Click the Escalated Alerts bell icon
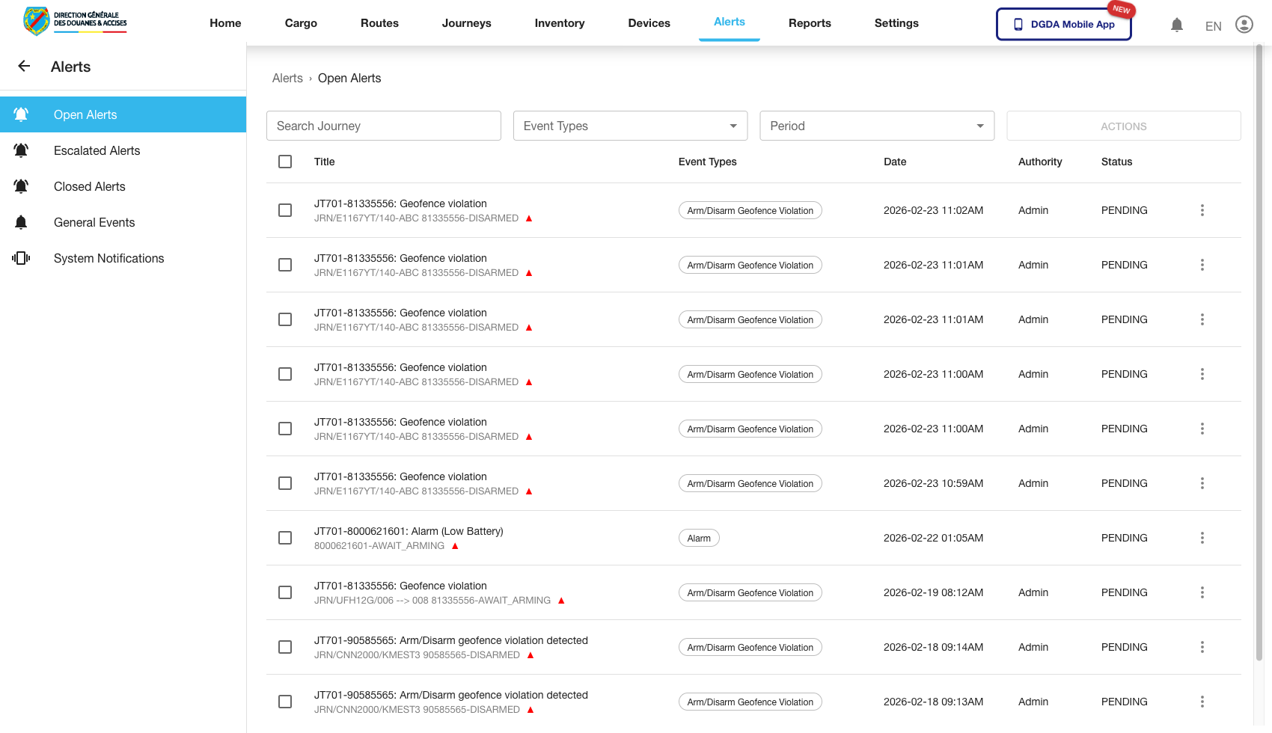This screenshot has width=1272, height=733. pyautogui.click(x=21, y=150)
